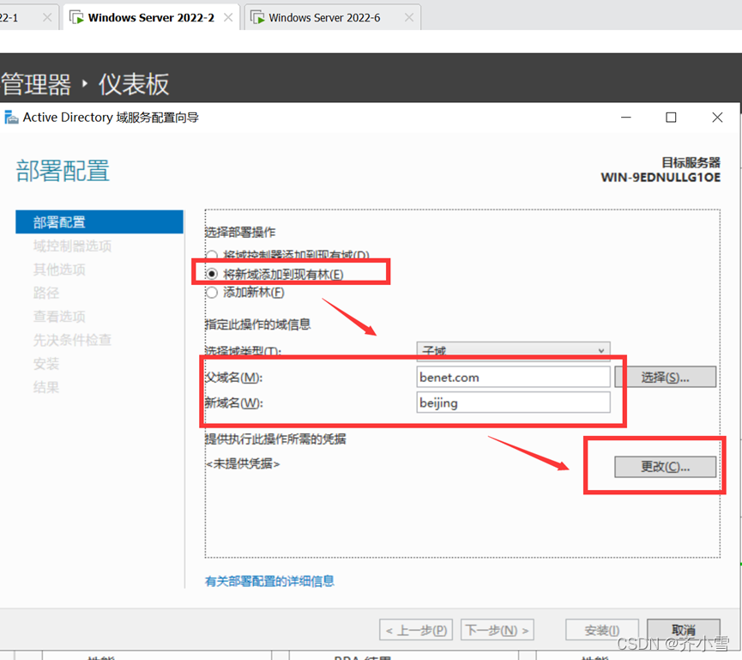
Task: Click the 新域名(W): label
Action: 234,403
